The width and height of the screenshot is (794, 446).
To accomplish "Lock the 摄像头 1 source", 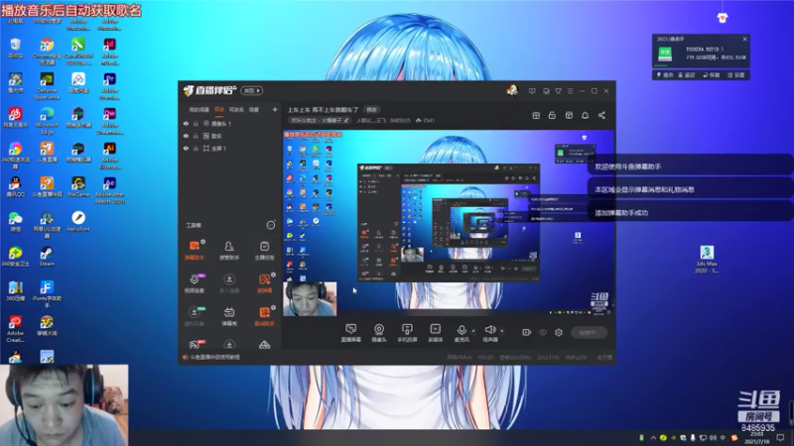I will (196, 123).
